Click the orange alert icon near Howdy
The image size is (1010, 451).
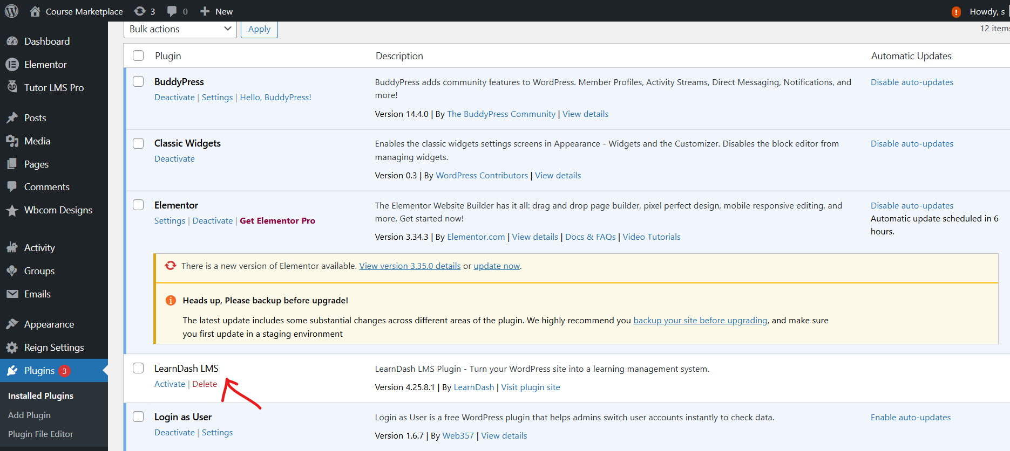[x=956, y=12]
